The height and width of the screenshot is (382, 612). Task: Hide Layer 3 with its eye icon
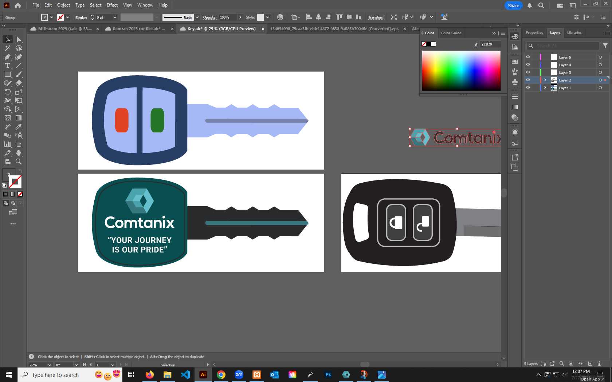(528, 72)
